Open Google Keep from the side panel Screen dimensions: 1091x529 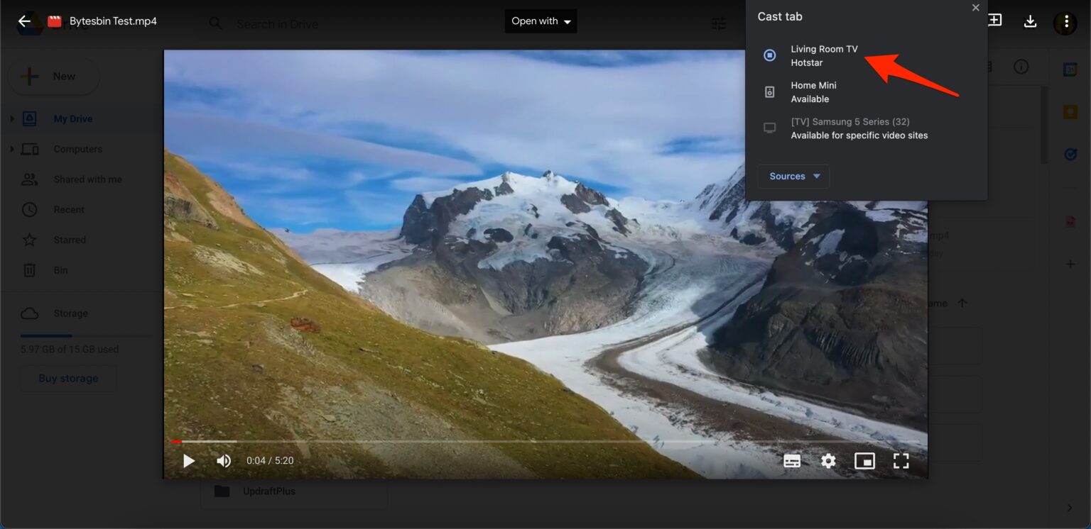point(1070,111)
